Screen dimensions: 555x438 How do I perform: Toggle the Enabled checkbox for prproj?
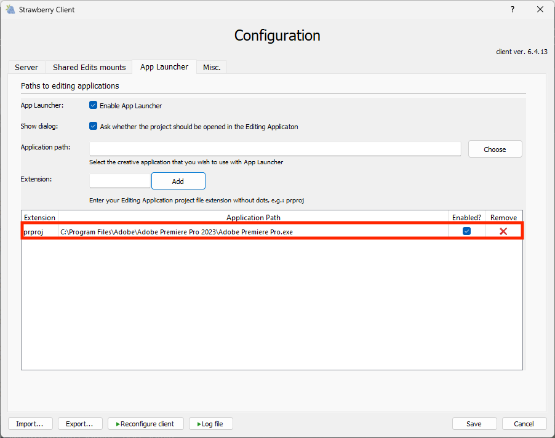coord(466,231)
